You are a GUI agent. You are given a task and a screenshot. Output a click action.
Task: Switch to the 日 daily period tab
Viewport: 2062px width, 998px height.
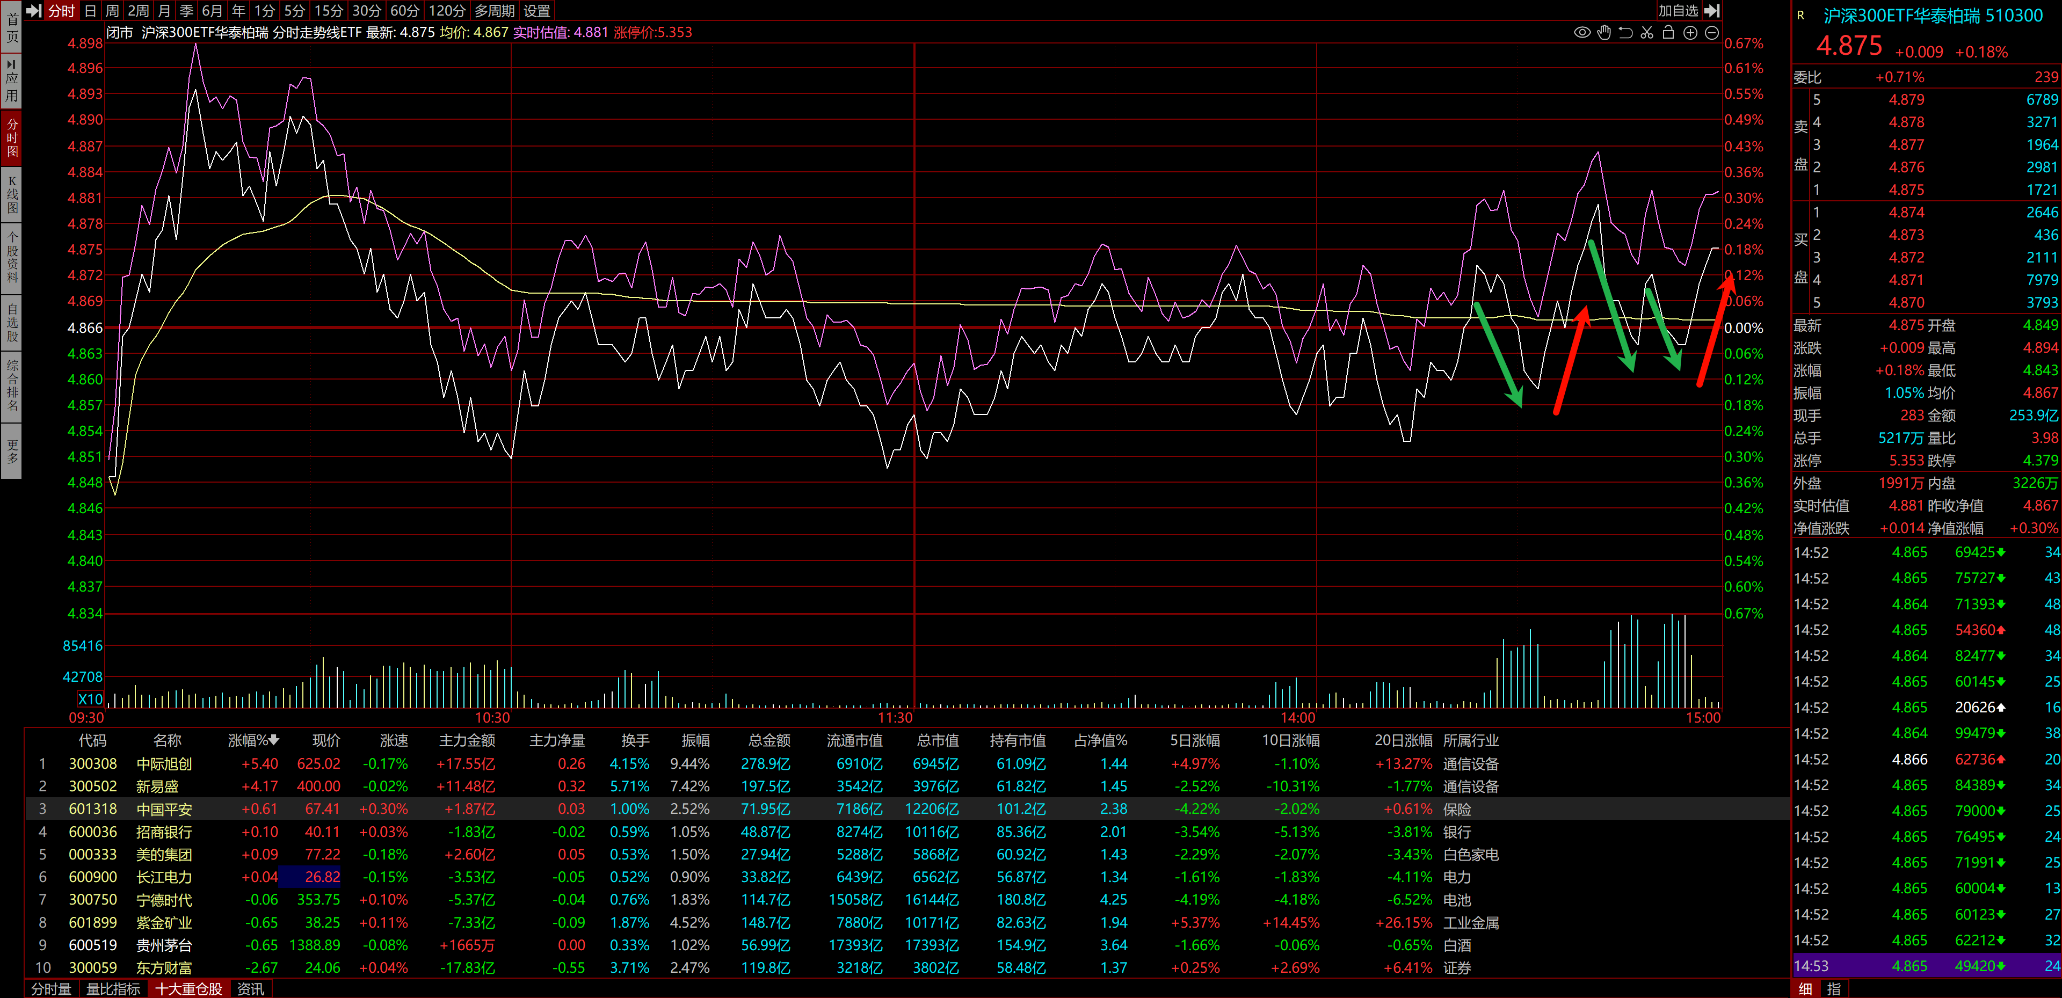[90, 10]
